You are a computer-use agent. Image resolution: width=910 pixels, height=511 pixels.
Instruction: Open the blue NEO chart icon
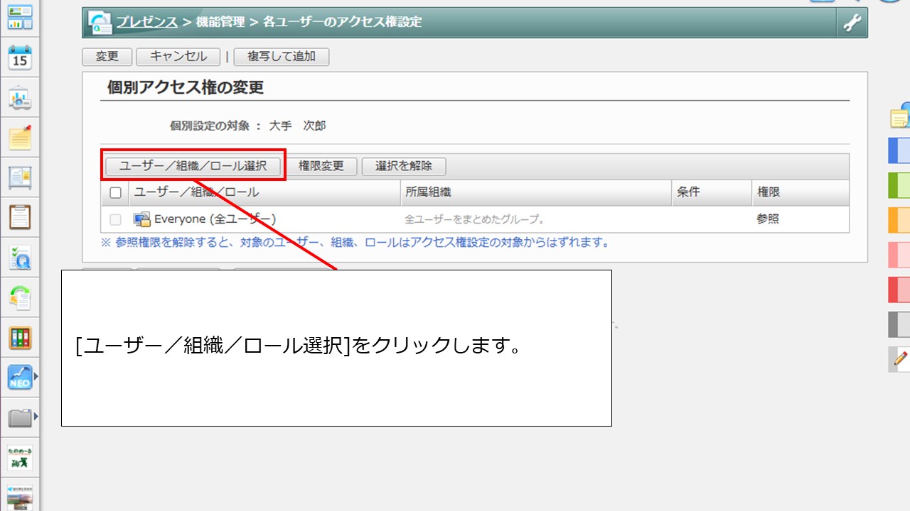[20, 378]
